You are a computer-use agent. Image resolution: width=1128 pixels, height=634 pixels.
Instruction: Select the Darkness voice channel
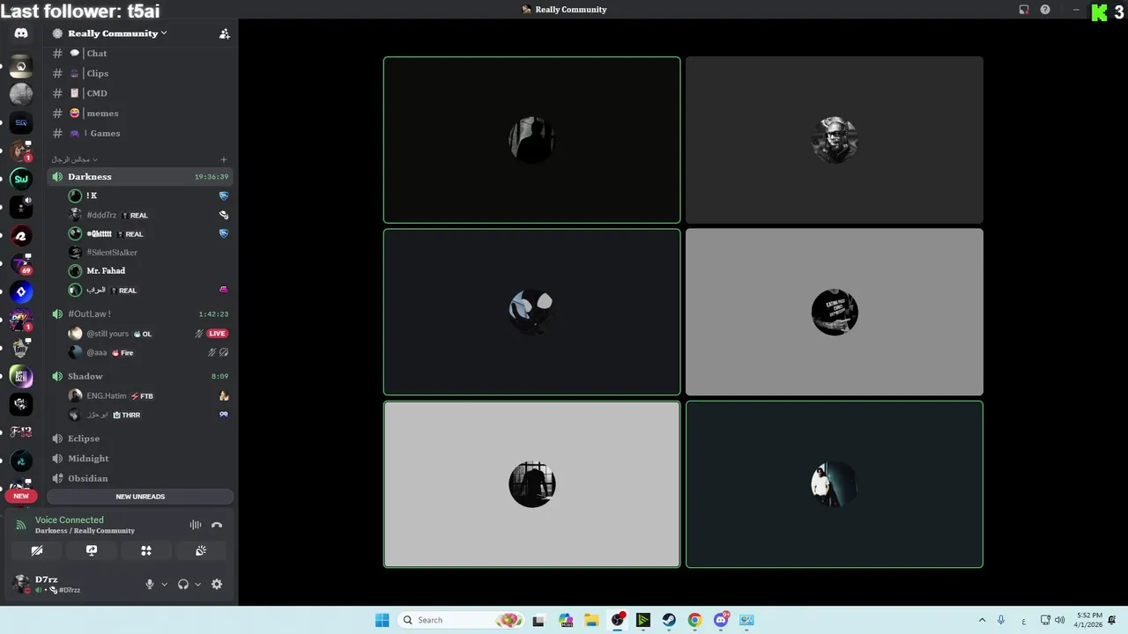point(140,176)
